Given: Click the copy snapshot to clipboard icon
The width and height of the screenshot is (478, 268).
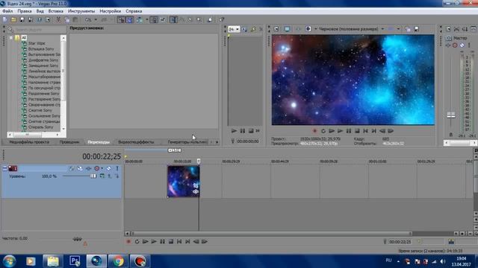Looking at the screenshot, I should 408,29.
